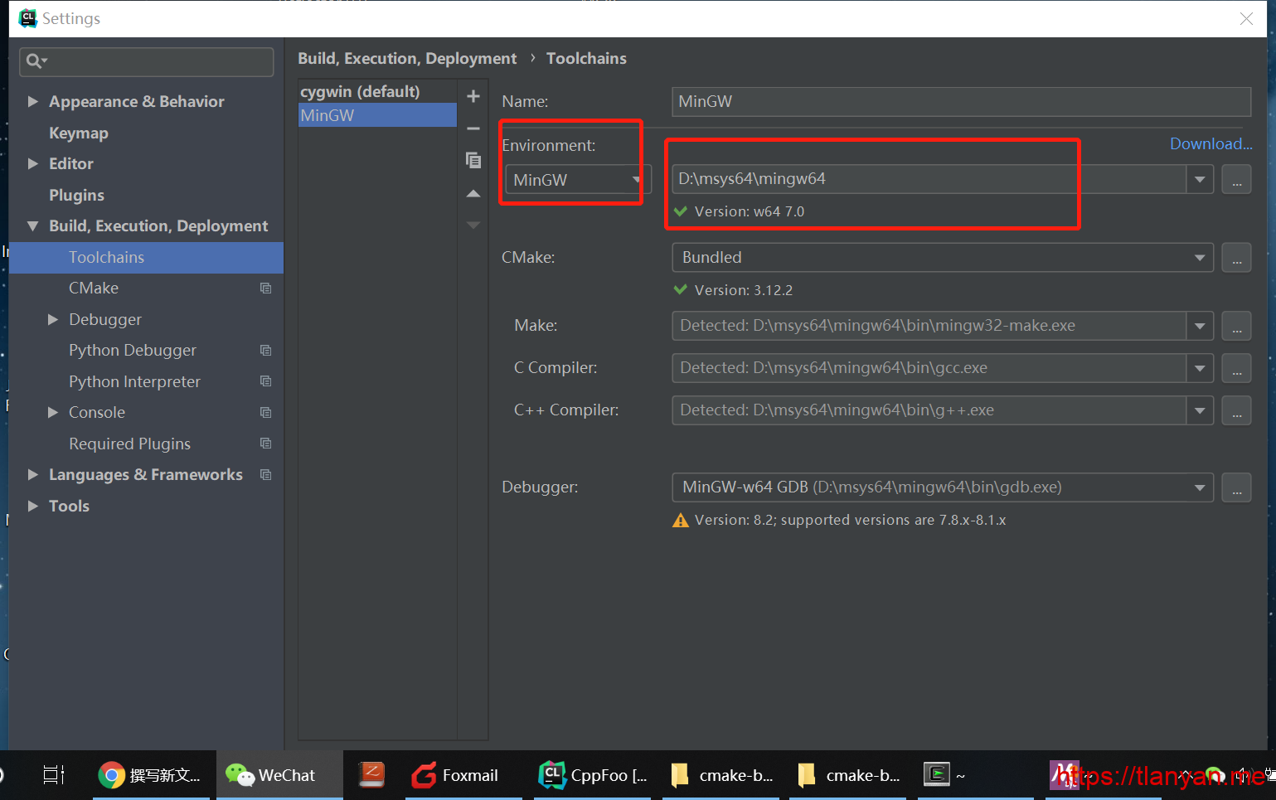Click the Download... link

click(x=1211, y=143)
